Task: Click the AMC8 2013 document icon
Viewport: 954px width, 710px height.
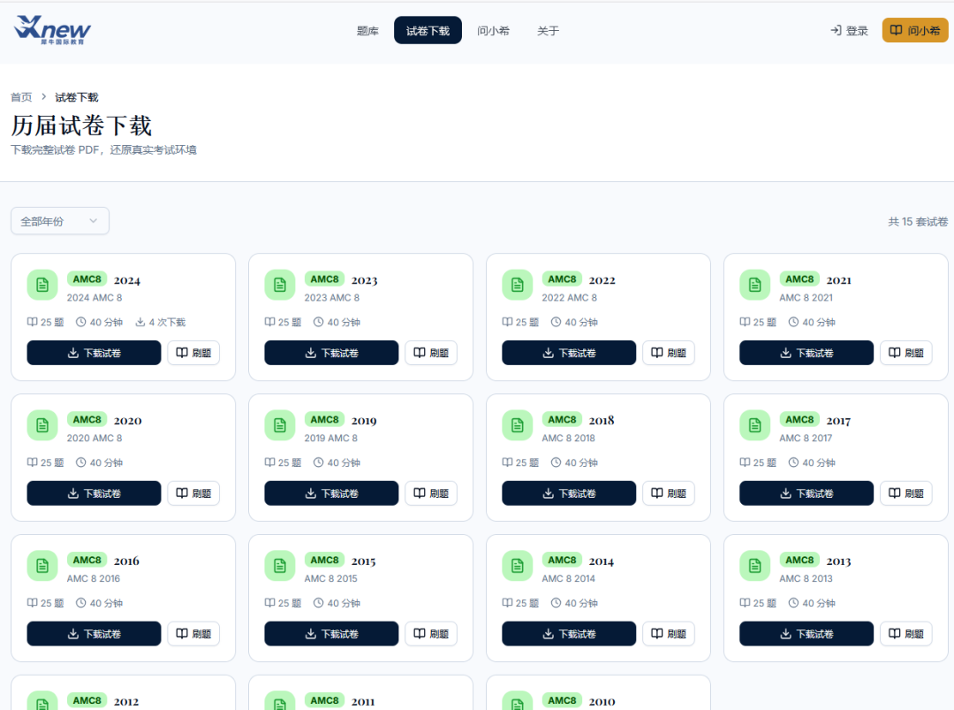Action: pos(755,566)
